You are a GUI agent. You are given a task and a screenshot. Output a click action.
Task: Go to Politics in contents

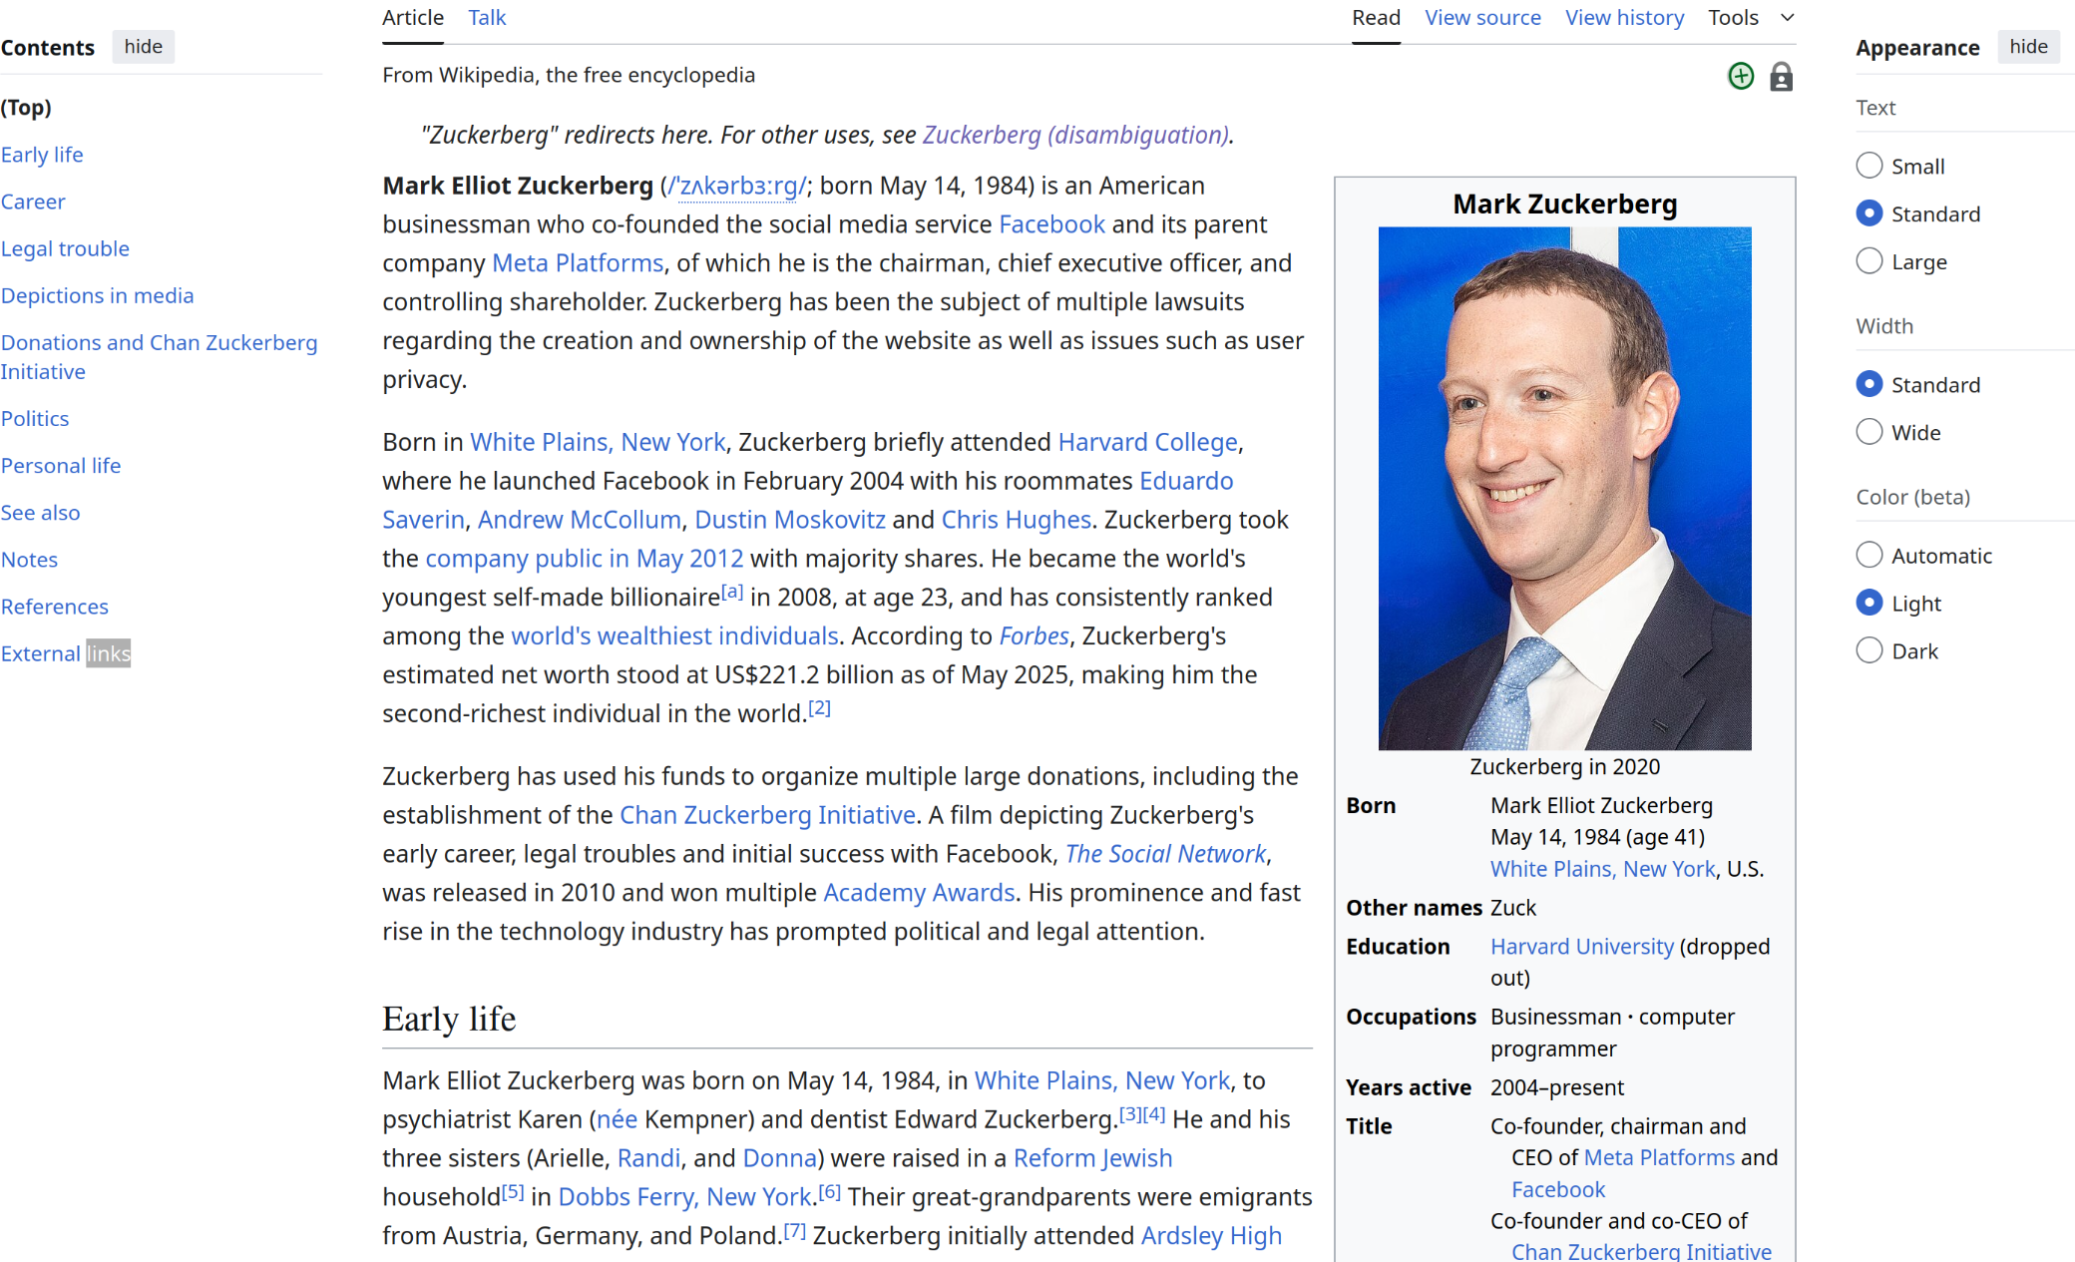(x=35, y=419)
